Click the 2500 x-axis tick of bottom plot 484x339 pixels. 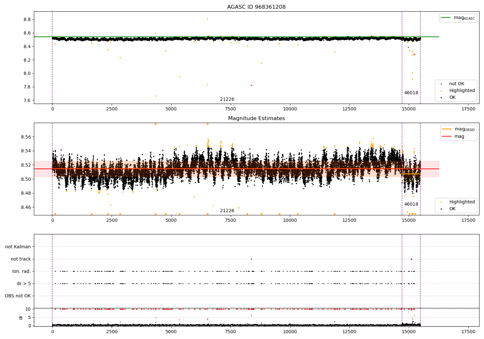coord(112,331)
